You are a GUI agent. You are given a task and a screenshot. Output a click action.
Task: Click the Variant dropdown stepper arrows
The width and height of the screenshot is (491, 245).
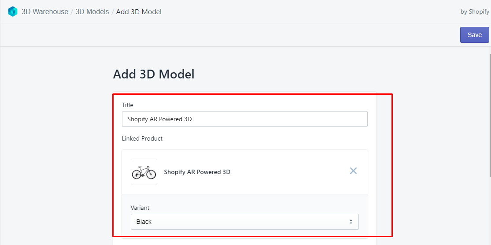[351, 222]
